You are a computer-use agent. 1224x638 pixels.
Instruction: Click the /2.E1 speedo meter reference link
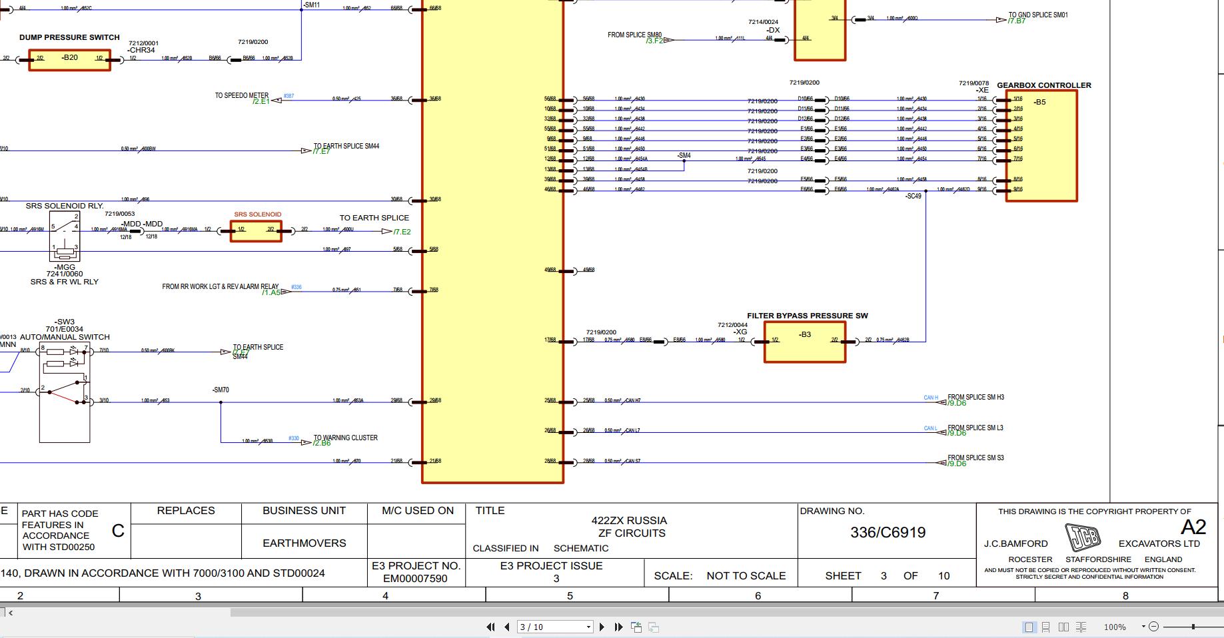261,102
